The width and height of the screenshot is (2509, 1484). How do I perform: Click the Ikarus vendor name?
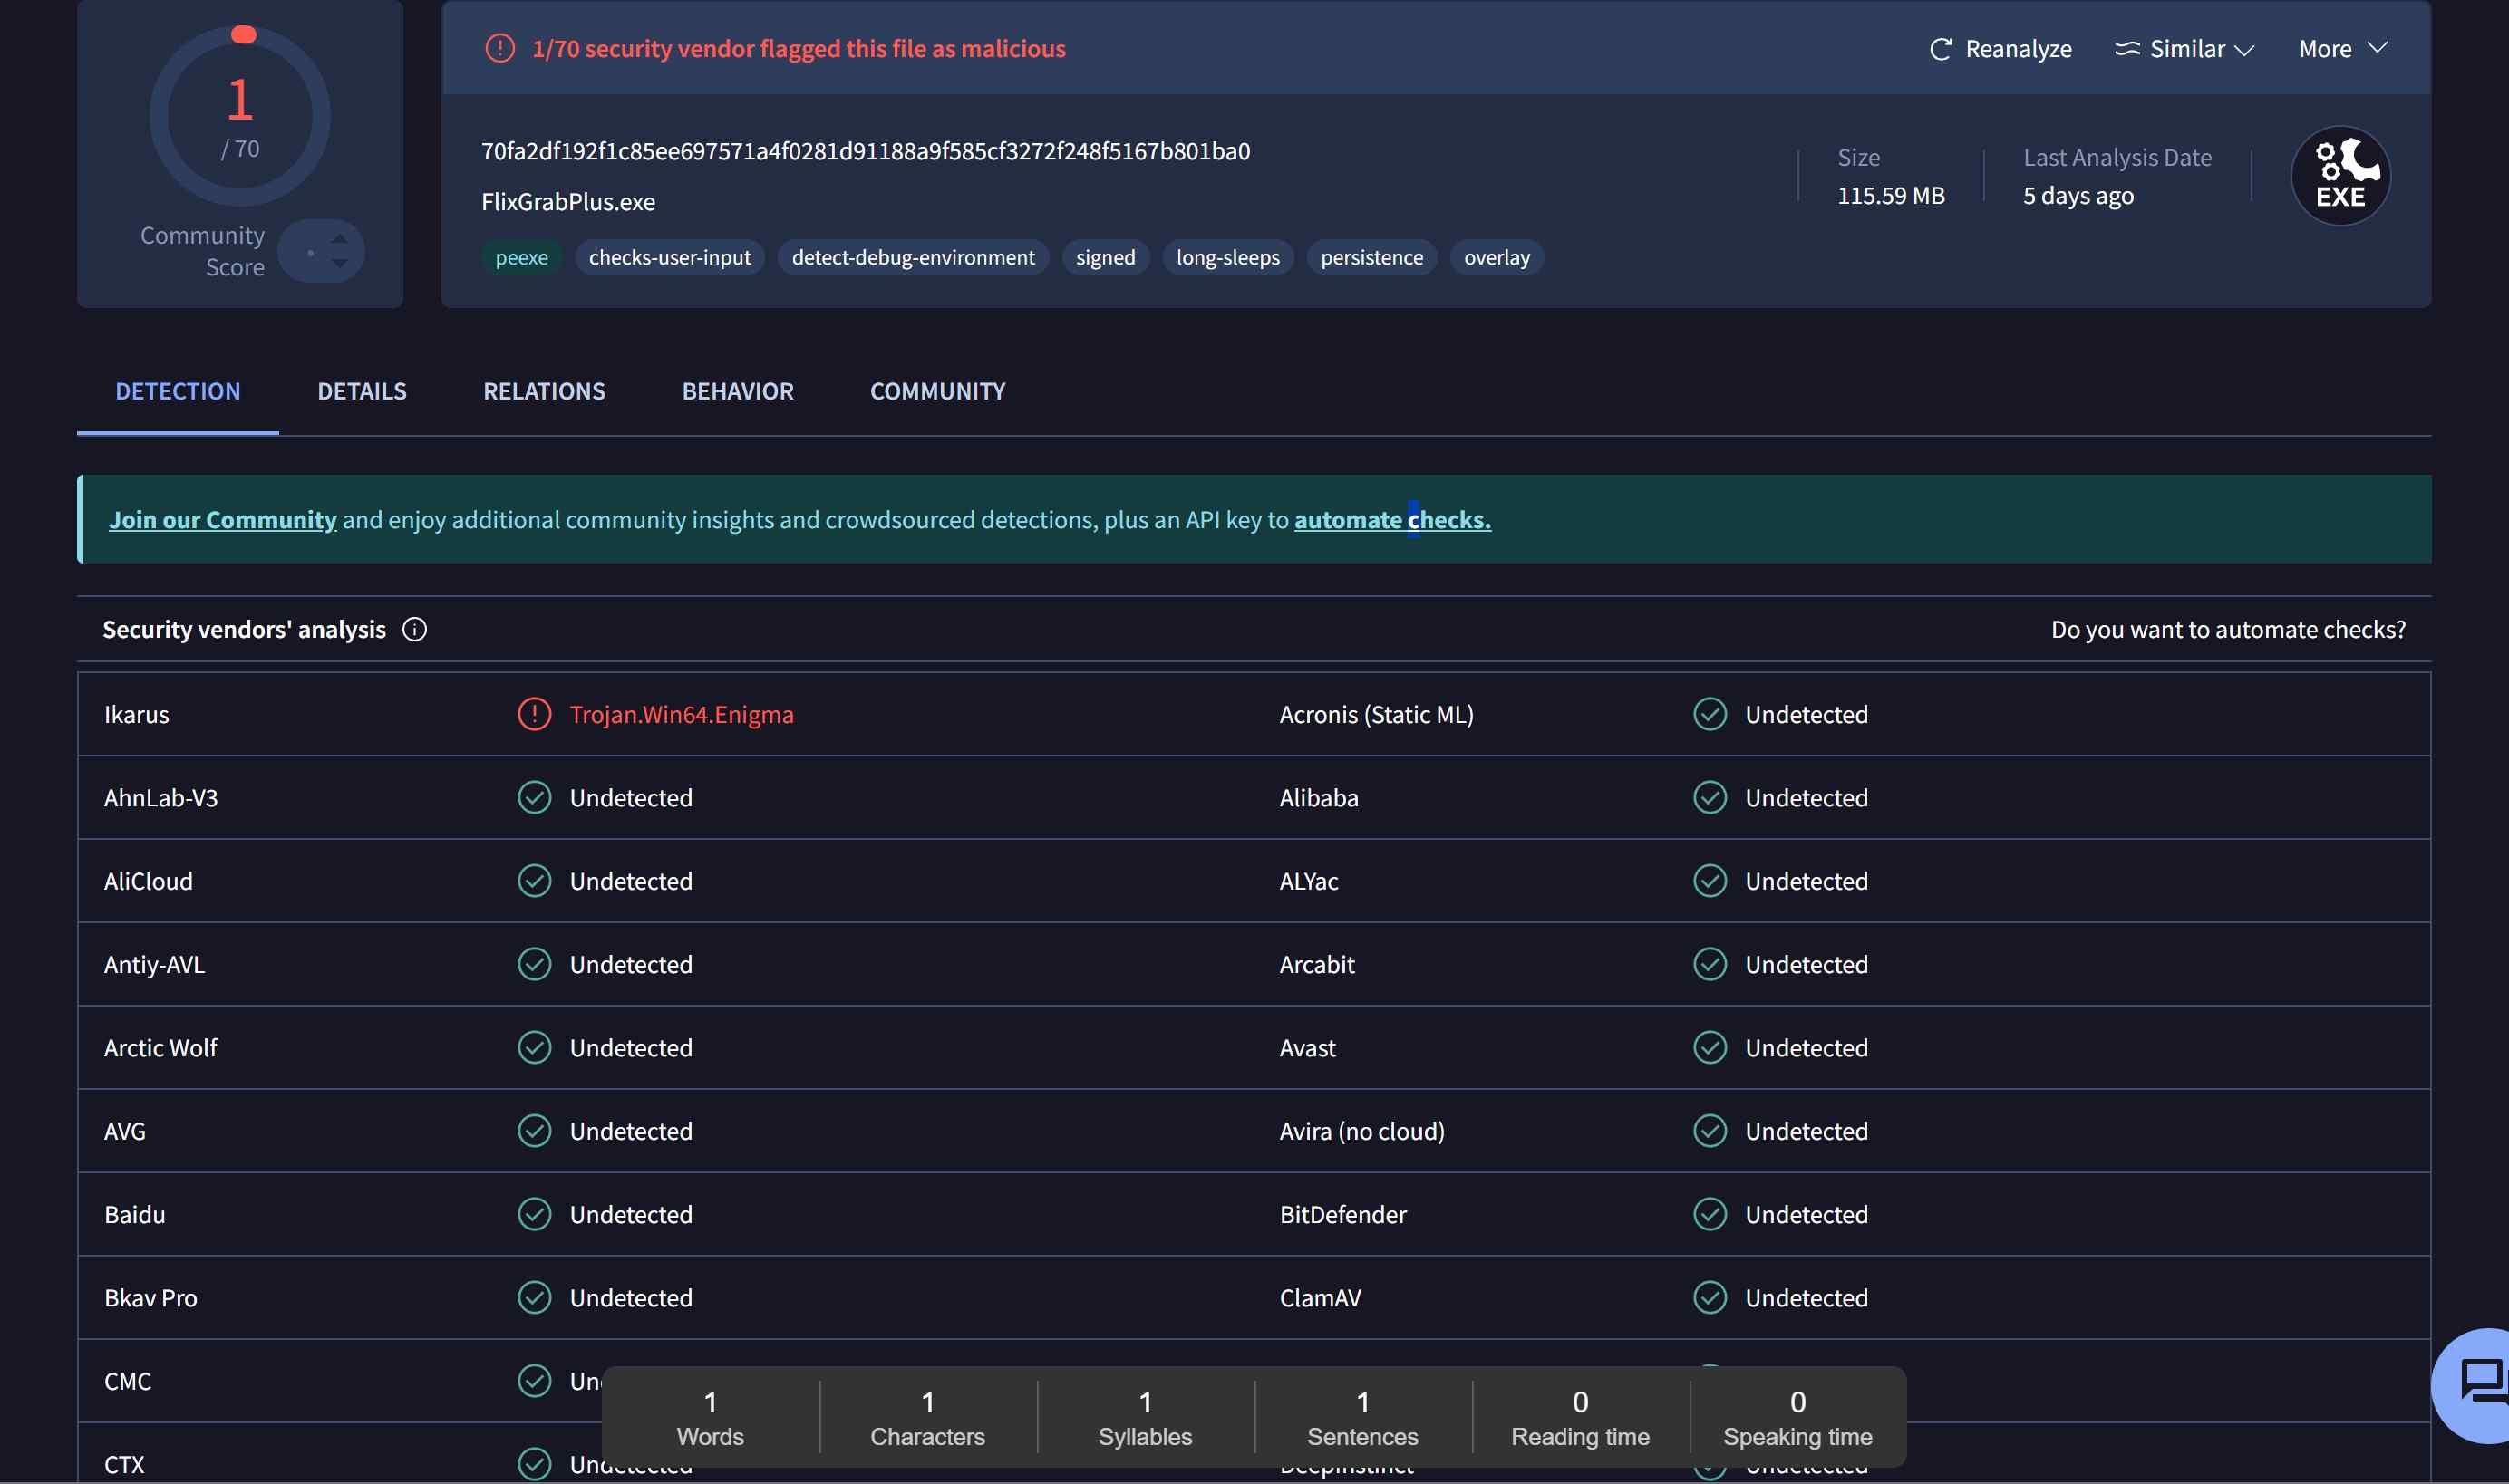pos(136,714)
